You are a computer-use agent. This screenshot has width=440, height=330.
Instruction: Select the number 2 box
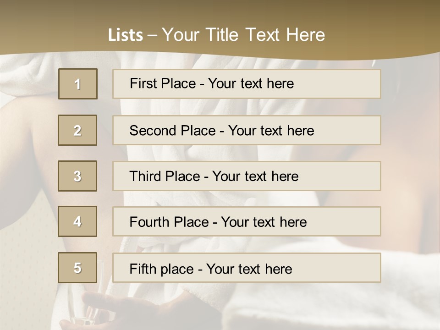[77, 130]
